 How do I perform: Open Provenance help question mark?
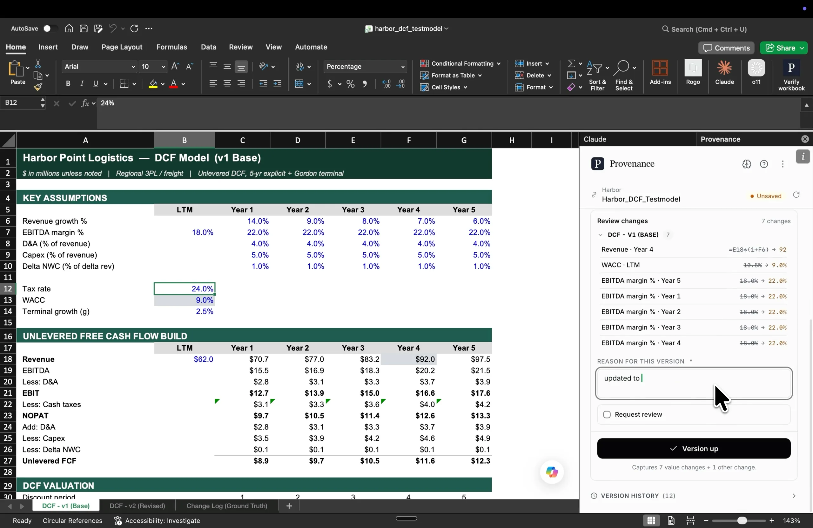(x=764, y=164)
